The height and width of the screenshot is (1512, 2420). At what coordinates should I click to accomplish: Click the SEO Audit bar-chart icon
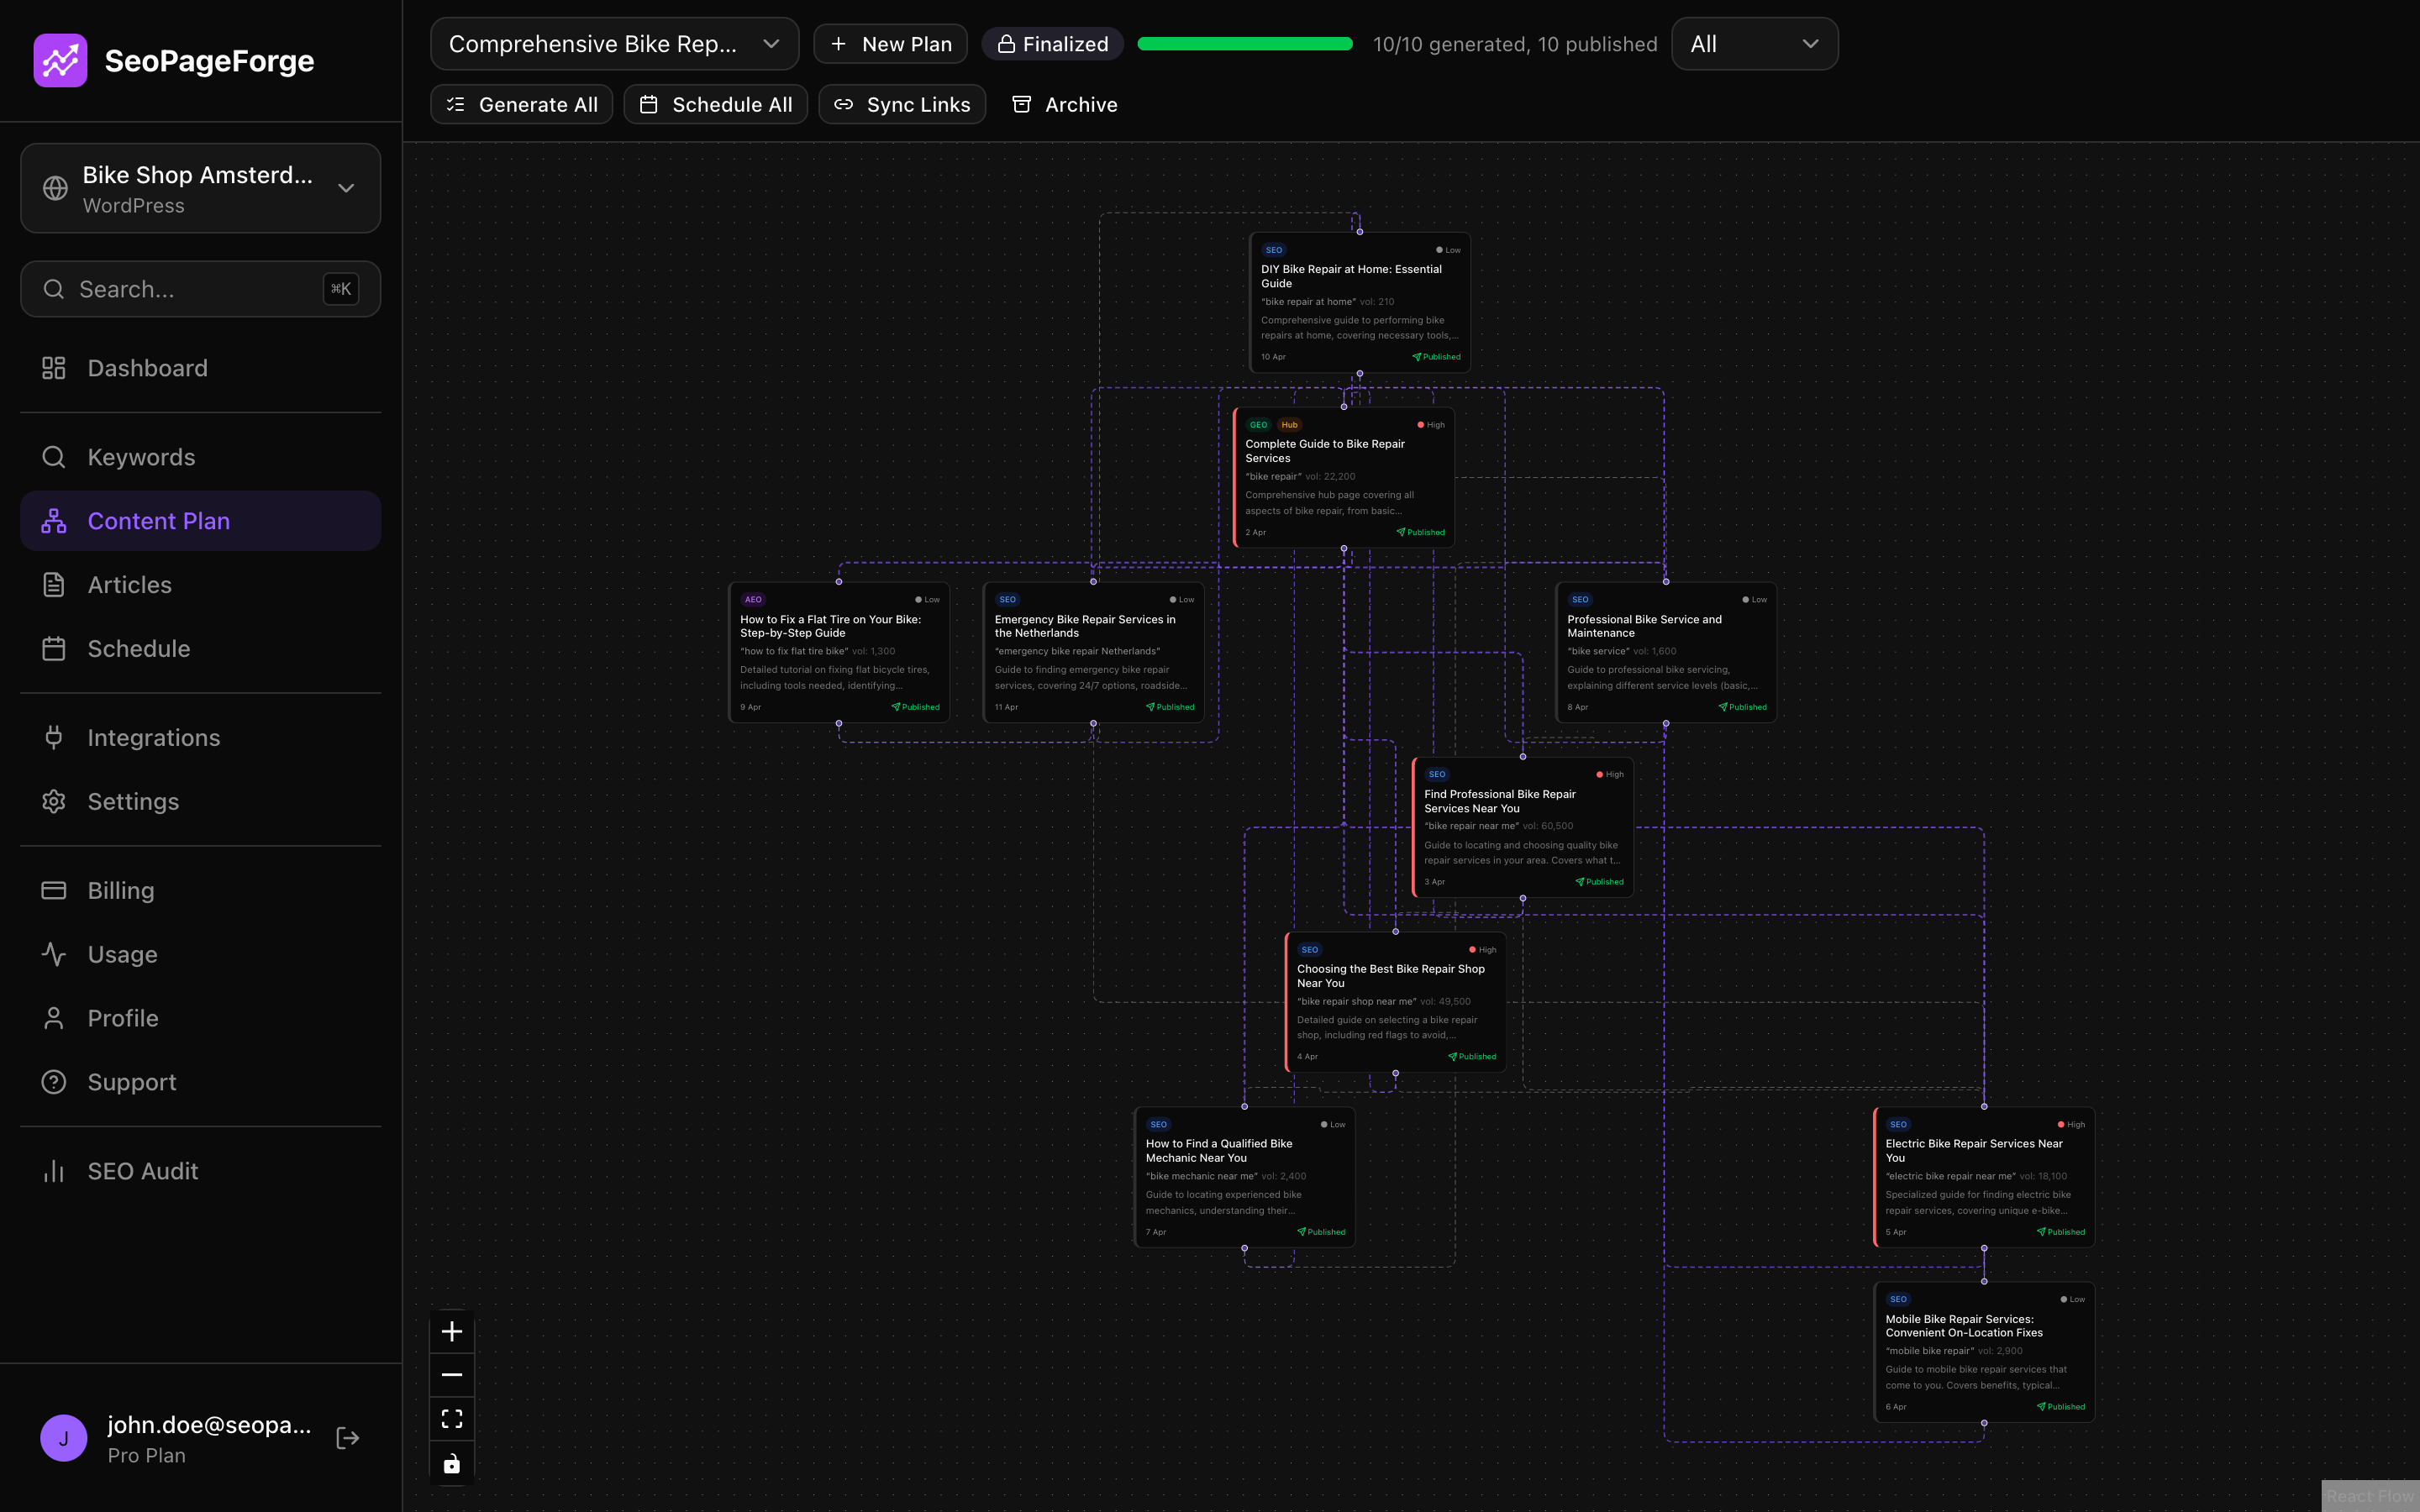54,1171
